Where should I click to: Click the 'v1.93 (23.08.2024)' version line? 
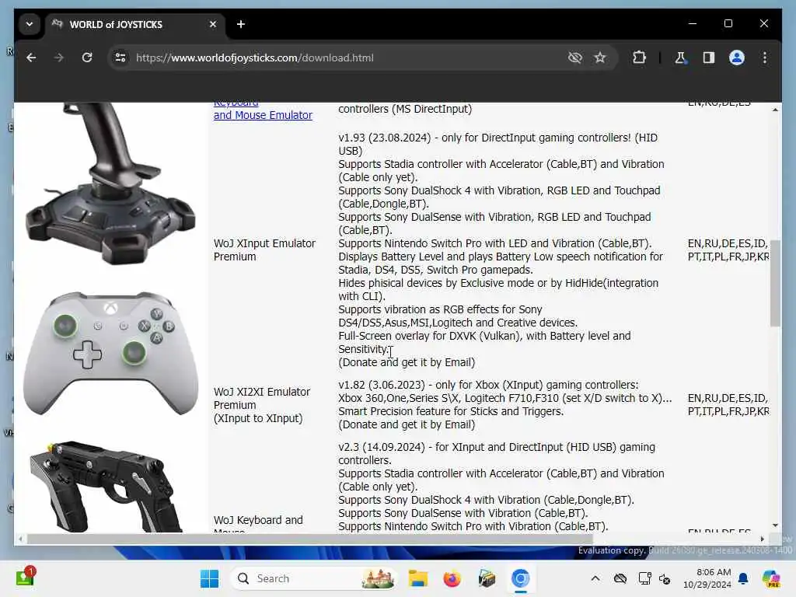click(x=497, y=144)
